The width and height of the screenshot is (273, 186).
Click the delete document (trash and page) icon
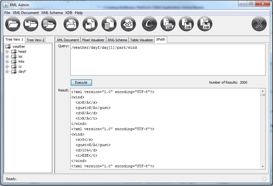tap(109, 24)
